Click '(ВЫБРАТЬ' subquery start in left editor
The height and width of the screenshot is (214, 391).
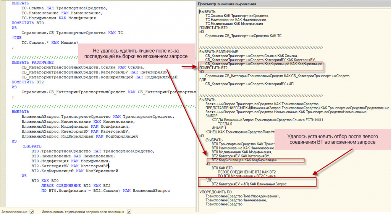tap(32, 146)
